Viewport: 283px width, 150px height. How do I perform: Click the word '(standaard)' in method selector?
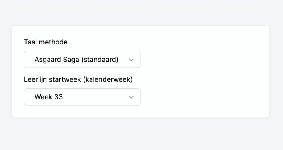click(100, 60)
